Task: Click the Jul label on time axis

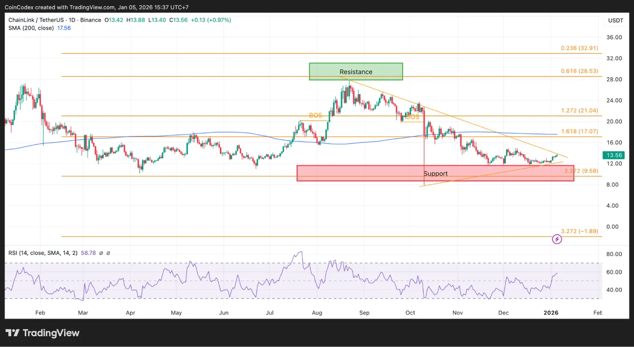Action: tap(270, 313)
